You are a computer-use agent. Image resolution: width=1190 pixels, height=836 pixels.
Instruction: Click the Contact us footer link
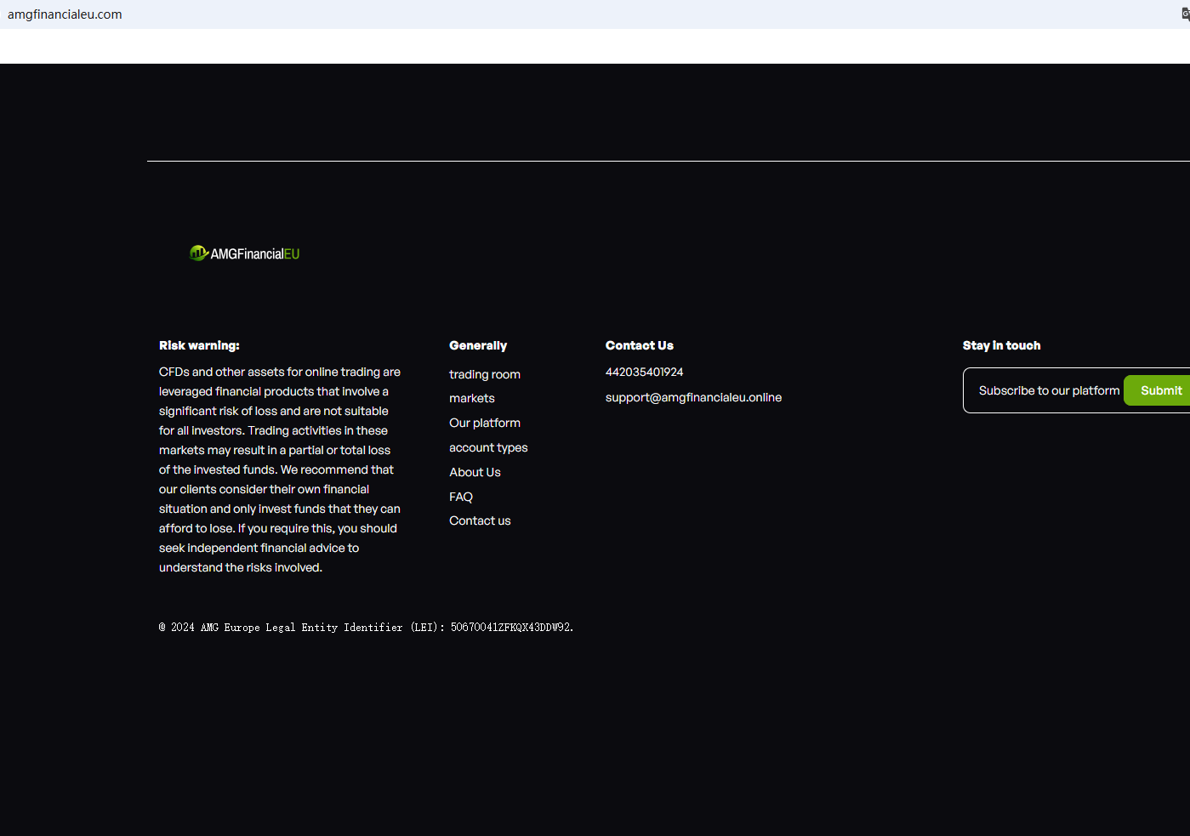click(480, 520)
